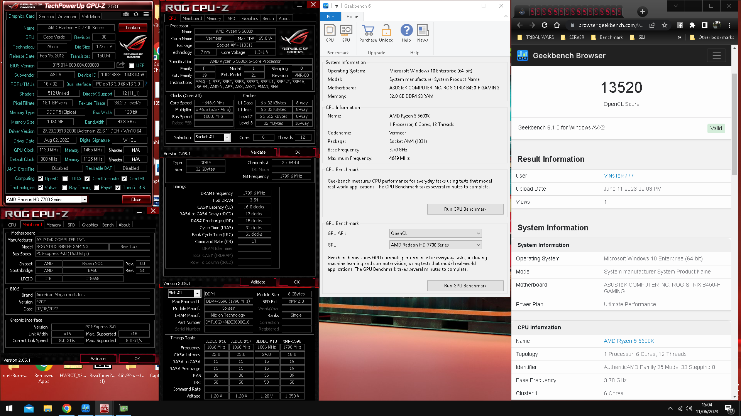Open File menu in Geekbench 6

coord(330,17)
